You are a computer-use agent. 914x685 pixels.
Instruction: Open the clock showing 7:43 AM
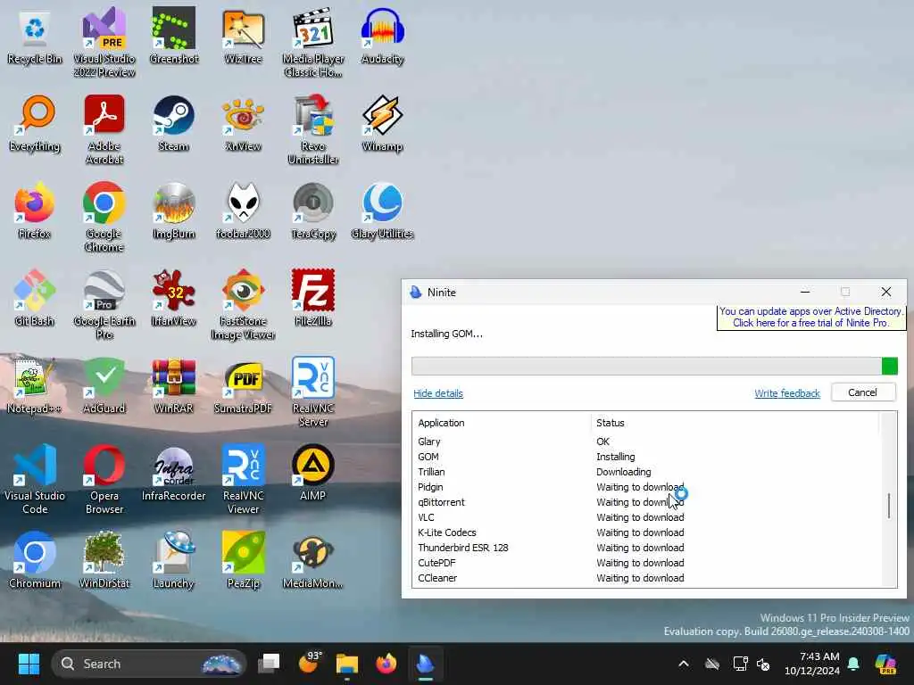click(811, 664)
